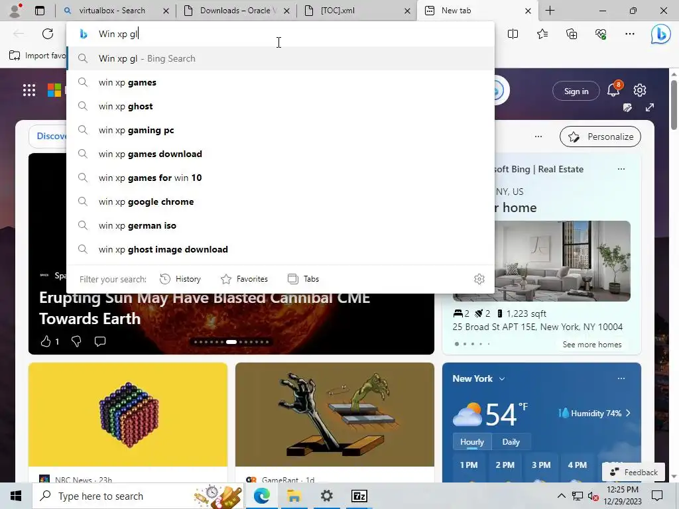
Task: Choose suggestion 'win xp games for win 10'
Action: click(280, 178)
